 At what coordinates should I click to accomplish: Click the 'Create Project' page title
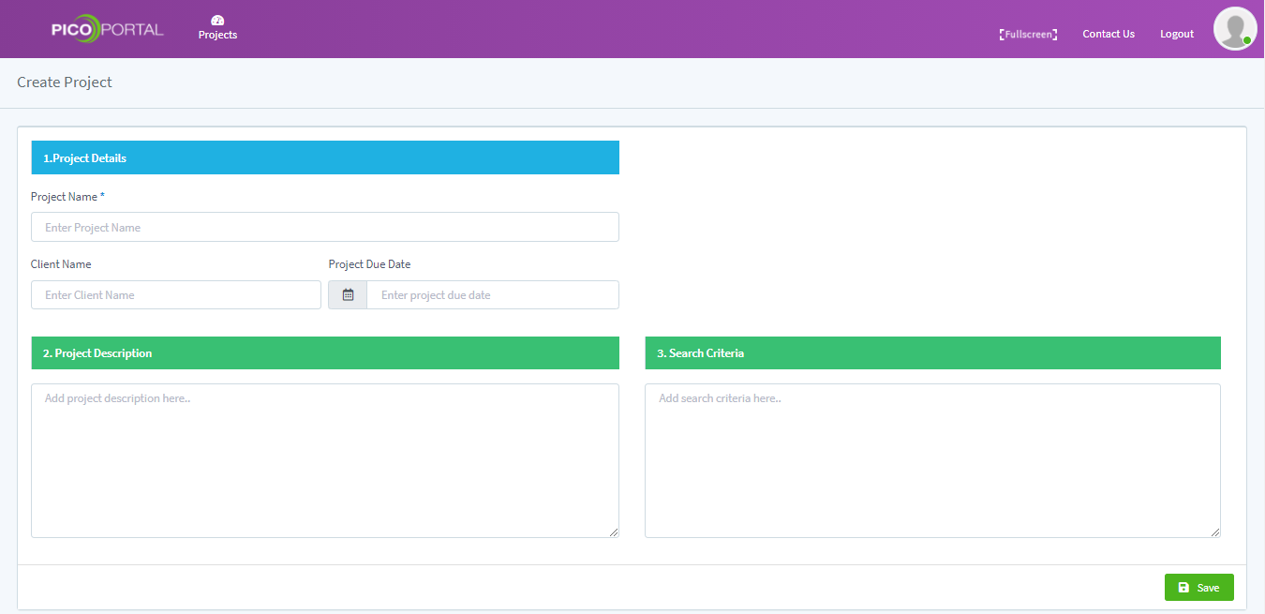[65, 82]
